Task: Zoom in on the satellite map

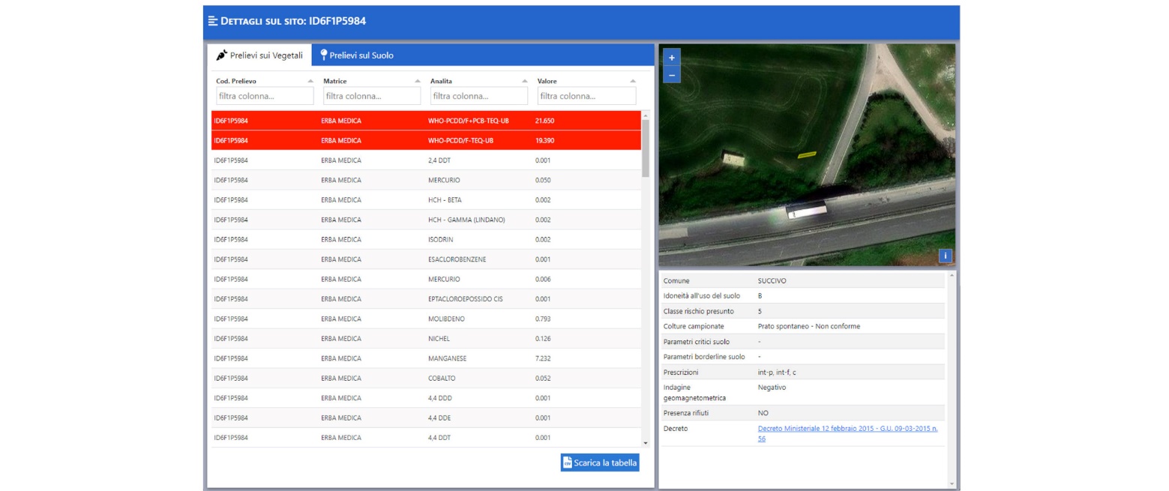Action: pyautogui.click(x=671, y=58)
